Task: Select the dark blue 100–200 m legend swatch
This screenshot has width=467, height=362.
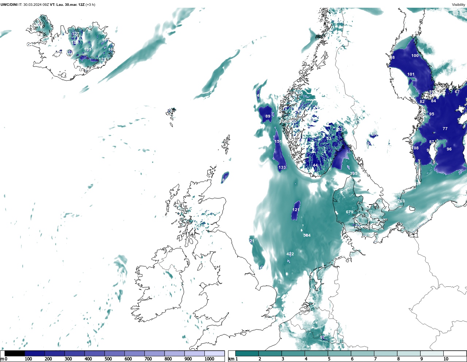Action: (x=35, y=353)
